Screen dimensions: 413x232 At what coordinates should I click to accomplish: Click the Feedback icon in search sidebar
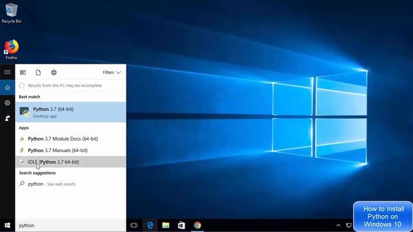coord(7,118)
